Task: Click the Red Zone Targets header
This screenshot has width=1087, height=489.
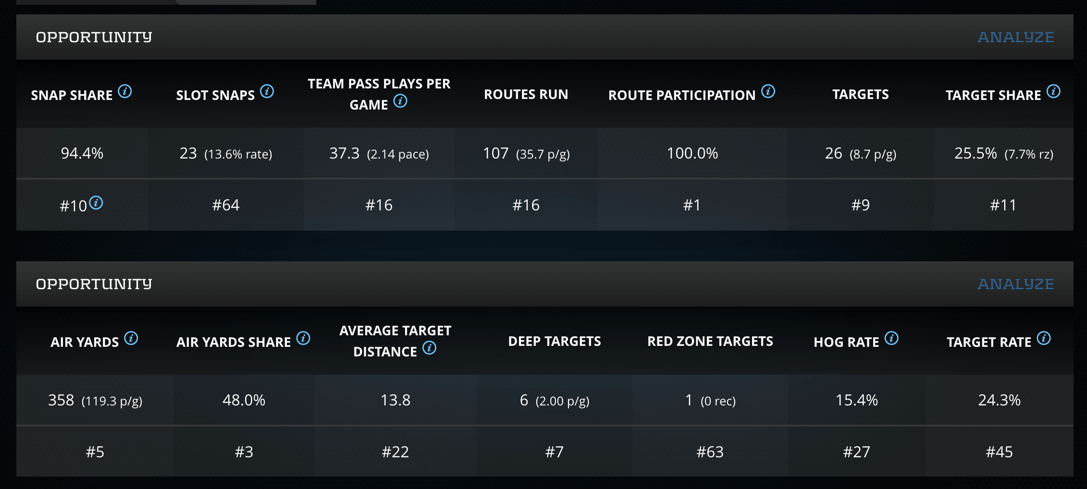Action: click(710, 341)
